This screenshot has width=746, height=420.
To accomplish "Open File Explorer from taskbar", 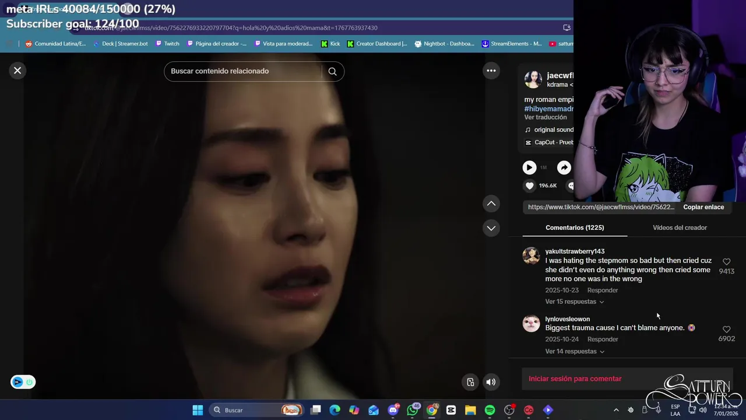I will point(470,410).
